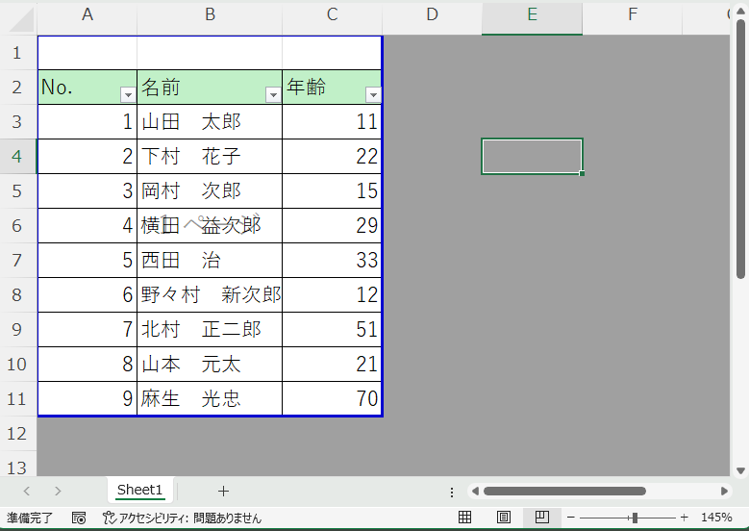The width and height of the screenshot is (749, 531).
Task: Click the sheet tab bar resize handle dots
Action: tap(452, 492)
